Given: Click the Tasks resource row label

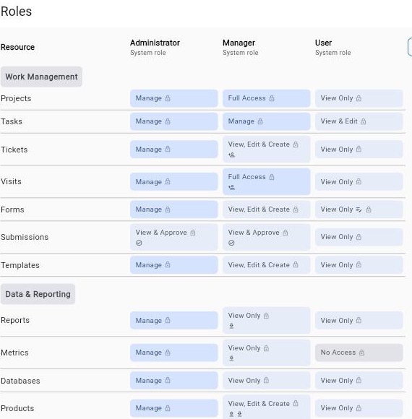Looking at the screenshot, I should coord(12,121).
